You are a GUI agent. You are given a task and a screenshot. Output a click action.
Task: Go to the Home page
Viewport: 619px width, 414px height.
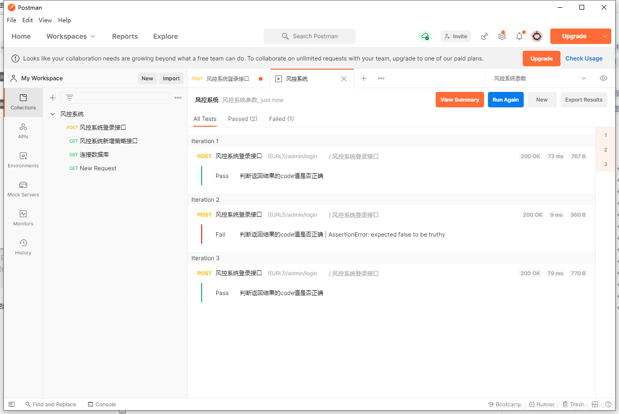tap(21, 36)
